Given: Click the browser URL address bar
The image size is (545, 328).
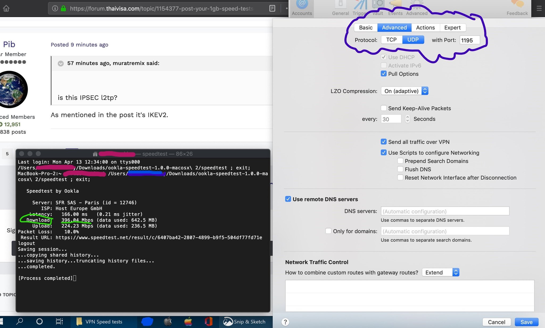Looking at the screenshot, I should (162, 9).
